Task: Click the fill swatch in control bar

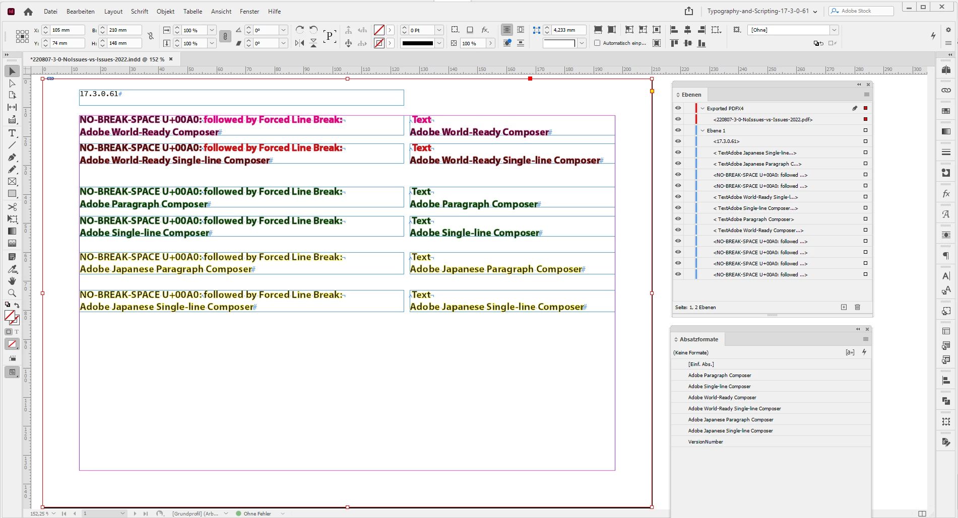Action: pos(379,30)
